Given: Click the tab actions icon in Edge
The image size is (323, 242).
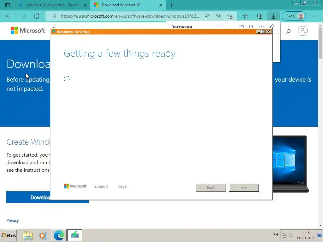Looking at the screenshot, I should (x=8, y=5).
